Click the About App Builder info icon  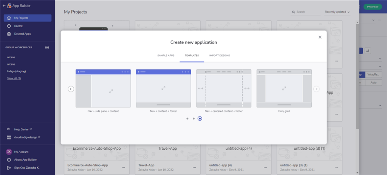[9, 160]
